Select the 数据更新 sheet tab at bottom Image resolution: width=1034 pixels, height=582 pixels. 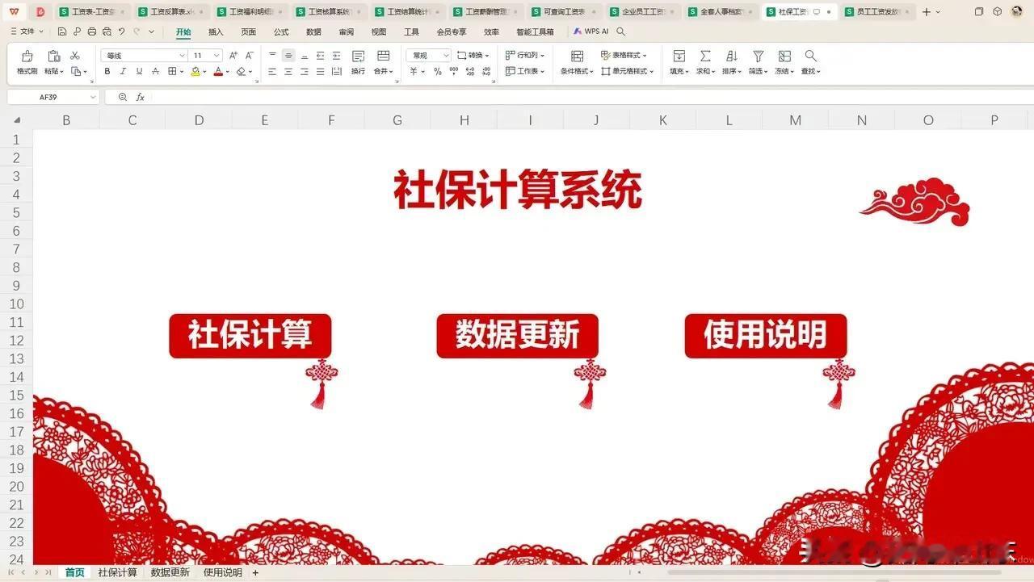click(170, 572)
